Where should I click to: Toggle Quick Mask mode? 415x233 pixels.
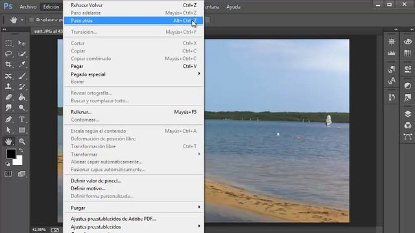[x=8, y=174]
